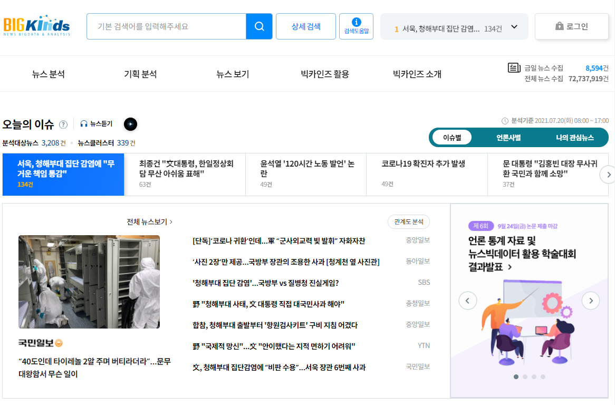
Task: Click the 충청일보 source label
Action: tap(418, 303)
